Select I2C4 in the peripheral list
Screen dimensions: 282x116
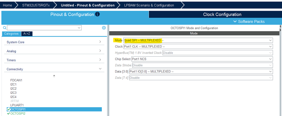tap(14, 97)
